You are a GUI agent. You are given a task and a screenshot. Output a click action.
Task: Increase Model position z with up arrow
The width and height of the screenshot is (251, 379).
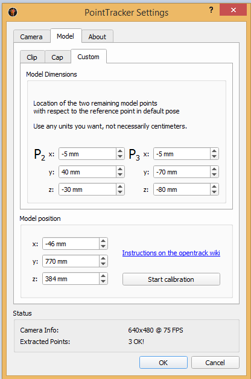tap(103, 276)
